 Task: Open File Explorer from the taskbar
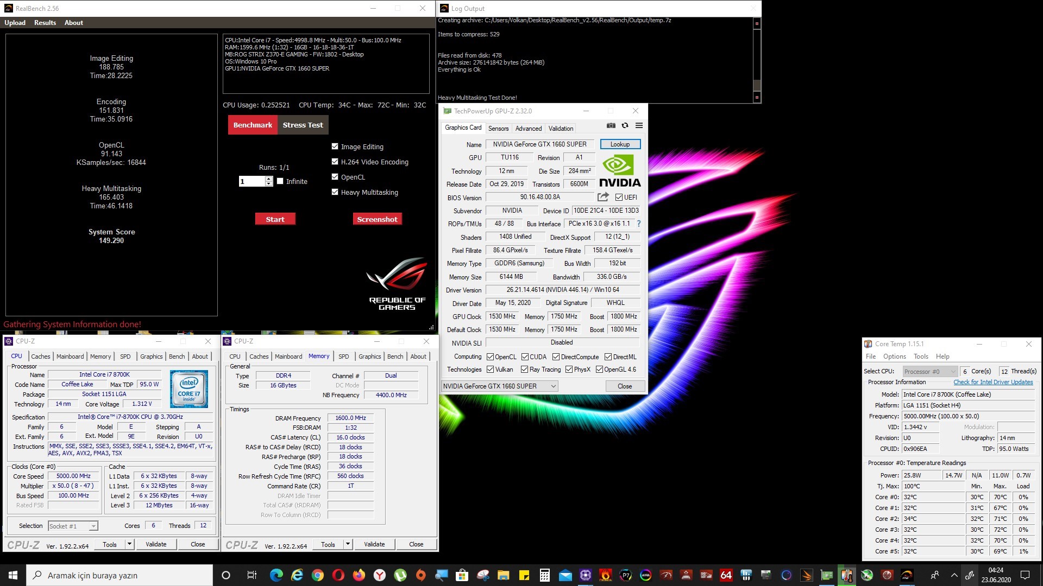(503, 575)
